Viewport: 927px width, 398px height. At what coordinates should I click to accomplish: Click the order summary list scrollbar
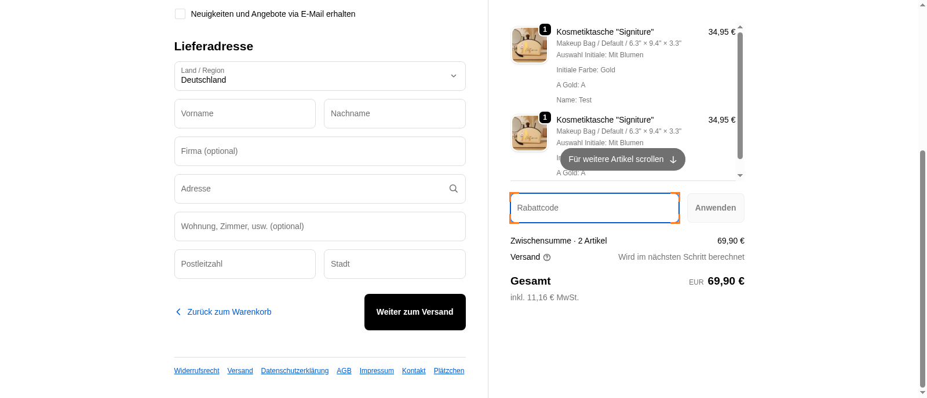coord(740,95)
